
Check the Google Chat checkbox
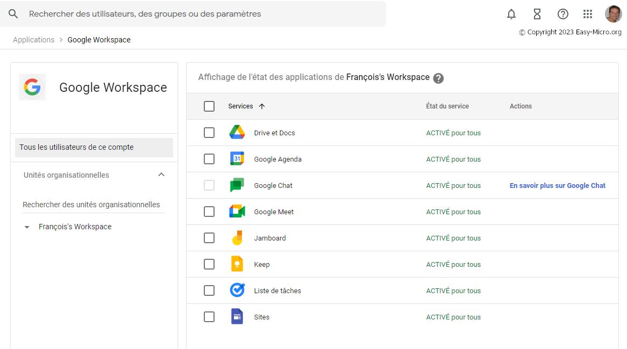tap(209, 185)
